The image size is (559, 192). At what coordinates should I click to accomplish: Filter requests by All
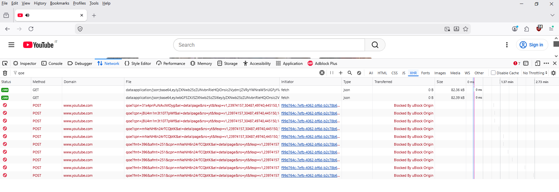tap(371, 73)
